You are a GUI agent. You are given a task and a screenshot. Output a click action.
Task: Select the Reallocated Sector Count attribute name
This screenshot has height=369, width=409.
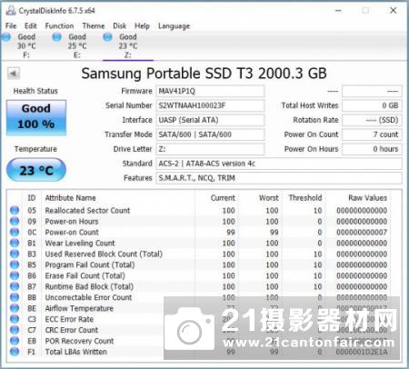coord(87,210)
